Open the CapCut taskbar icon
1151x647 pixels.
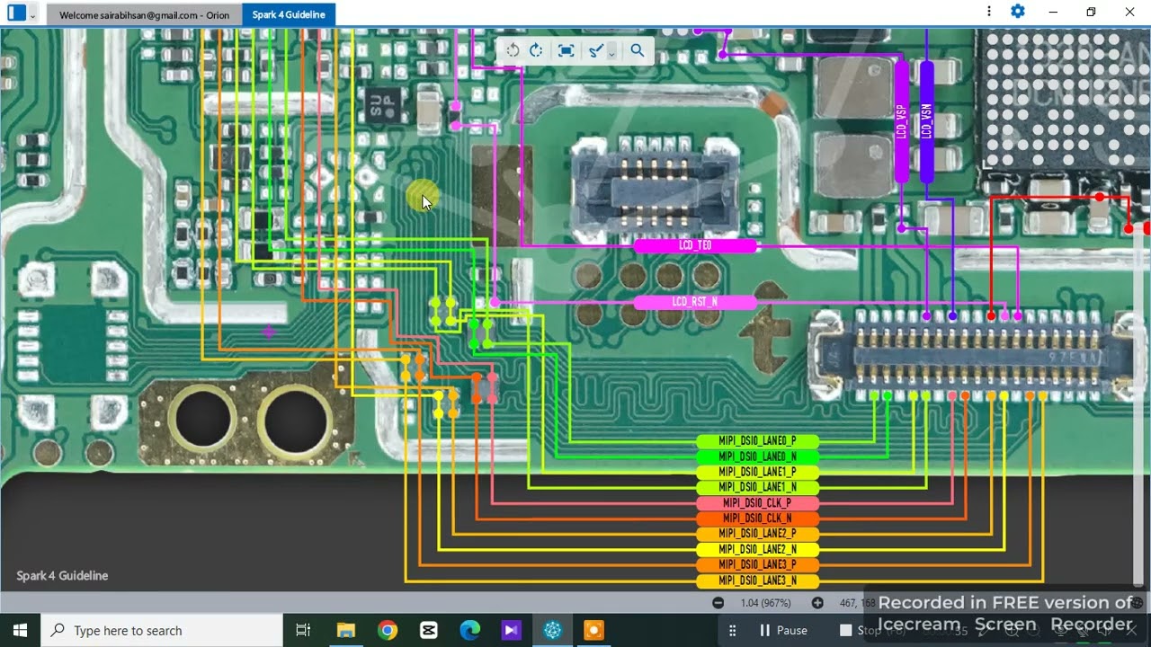tap(429, 630)
